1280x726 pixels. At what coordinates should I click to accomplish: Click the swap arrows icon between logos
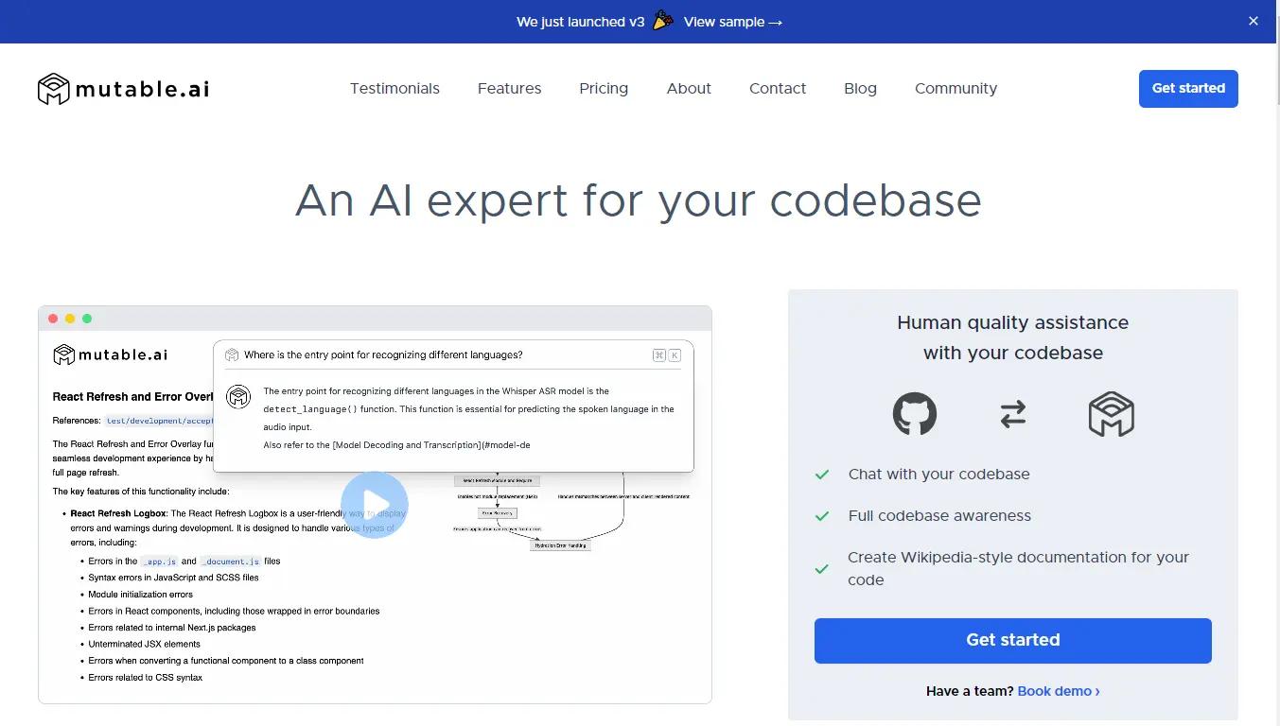[x=1013, y=414]
